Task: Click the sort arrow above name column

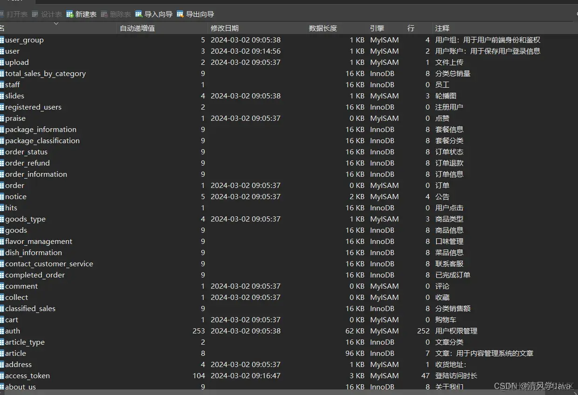Action: (56, 23)
